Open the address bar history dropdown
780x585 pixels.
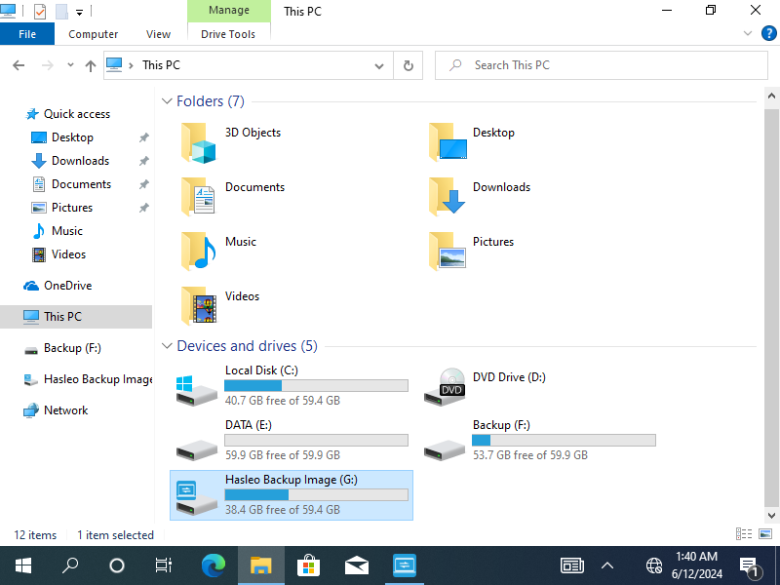379,65
